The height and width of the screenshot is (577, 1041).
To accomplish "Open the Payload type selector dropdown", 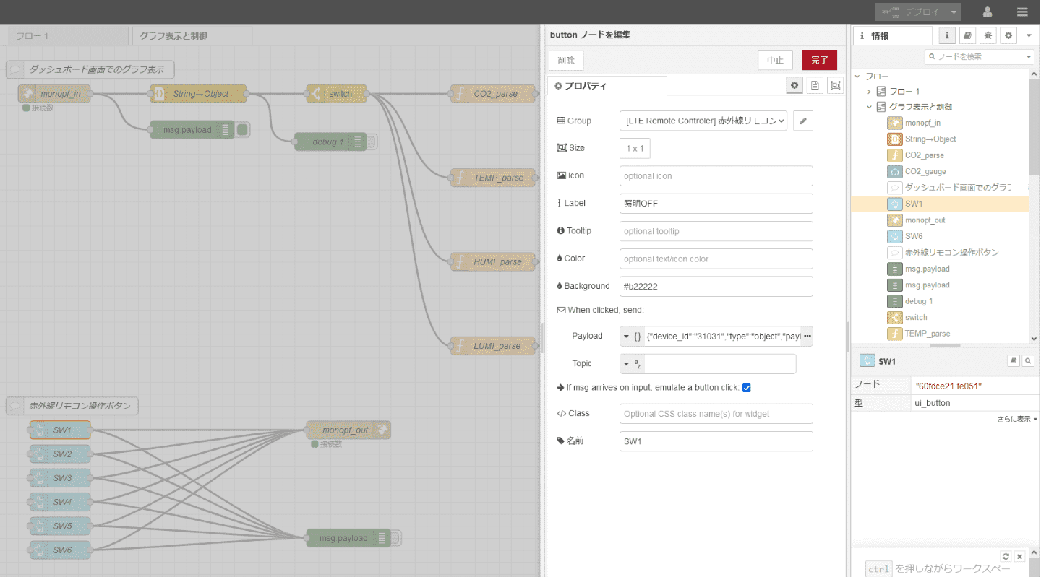I will click(632, 336).
